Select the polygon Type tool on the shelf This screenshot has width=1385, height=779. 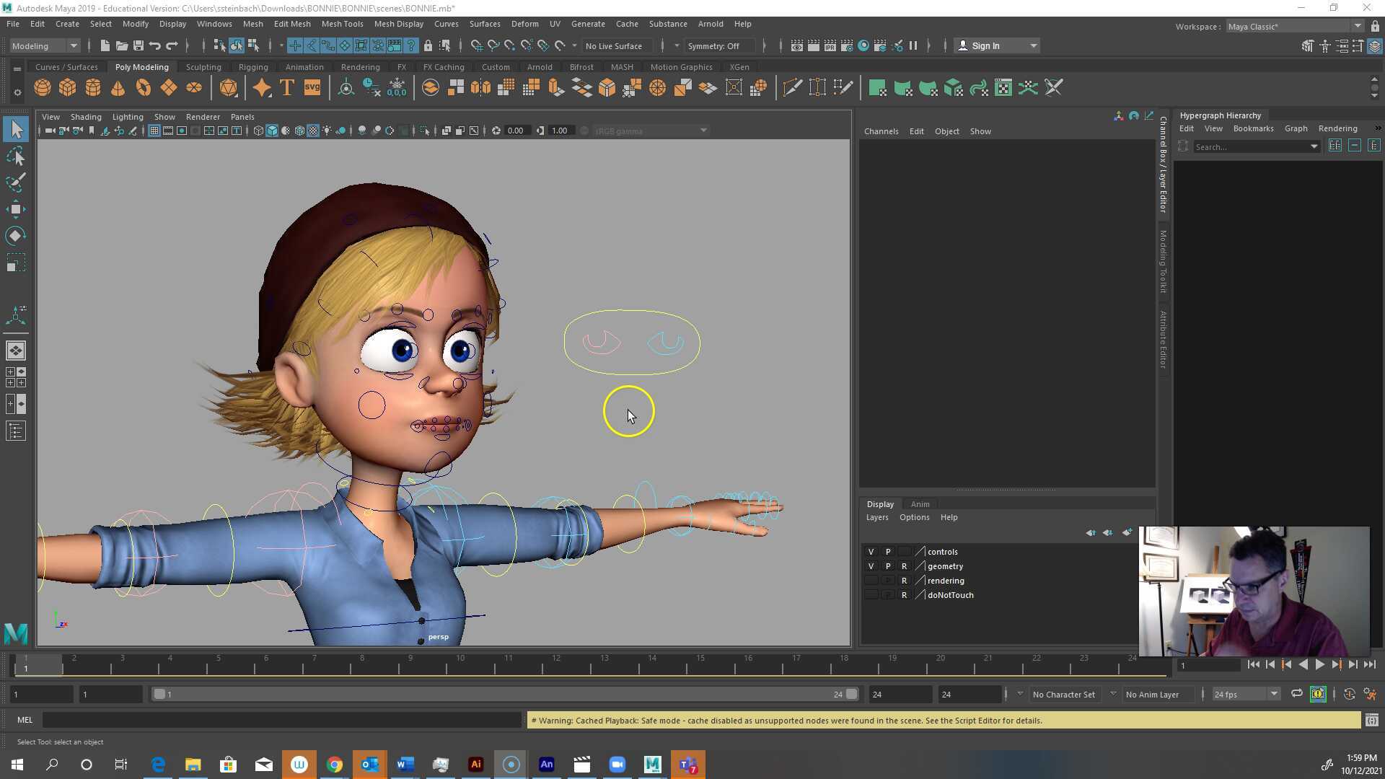tap(286, 87)
